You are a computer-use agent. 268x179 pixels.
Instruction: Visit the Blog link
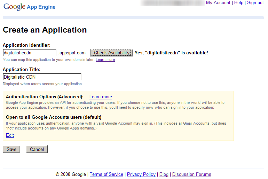coord(164,174)
